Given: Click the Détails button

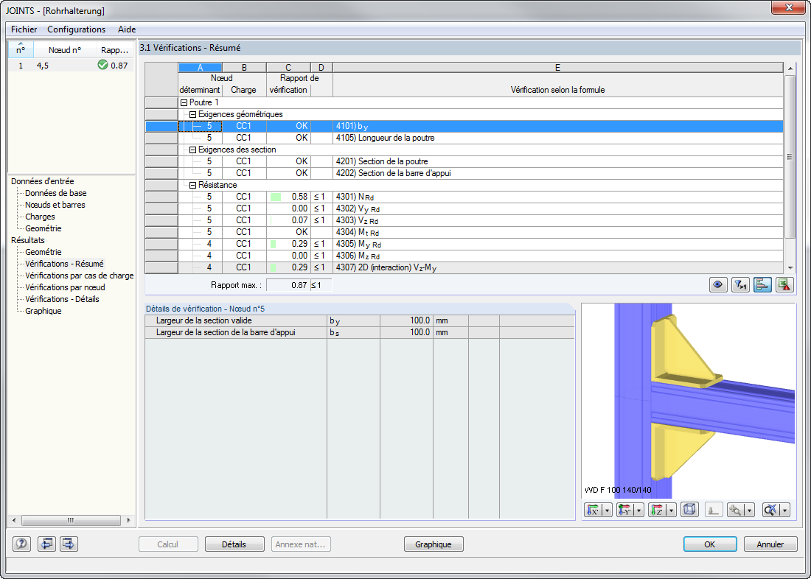Looking at the screenshot, I should click(234, 544).
